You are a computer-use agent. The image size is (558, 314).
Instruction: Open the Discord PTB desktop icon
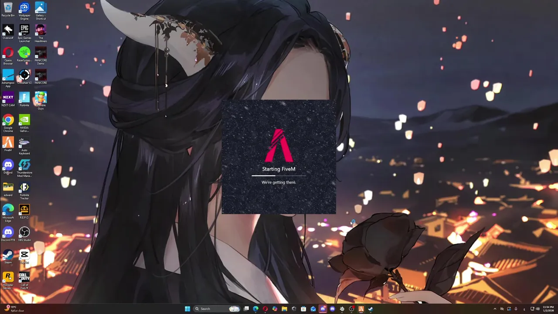8,235
